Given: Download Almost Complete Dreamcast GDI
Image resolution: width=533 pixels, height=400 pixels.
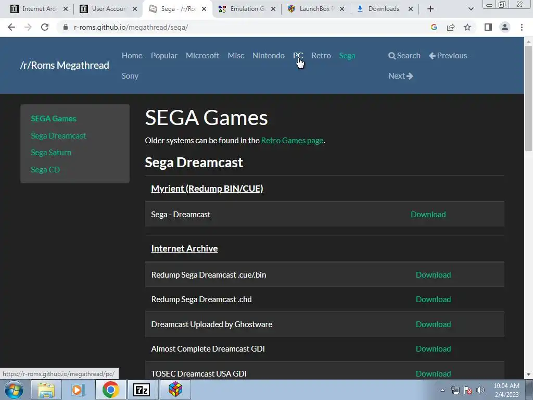Looking at the screenshot, I should pyautogui.click(x=434, y=348).
